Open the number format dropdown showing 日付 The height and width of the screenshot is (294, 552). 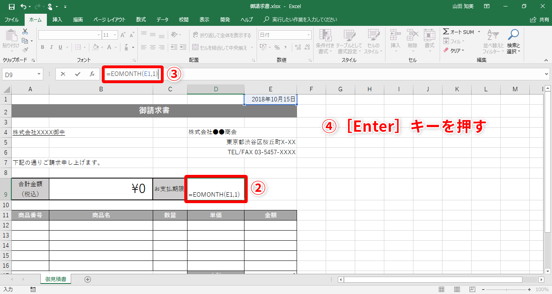pyautogui.click(x=308, y=35)
